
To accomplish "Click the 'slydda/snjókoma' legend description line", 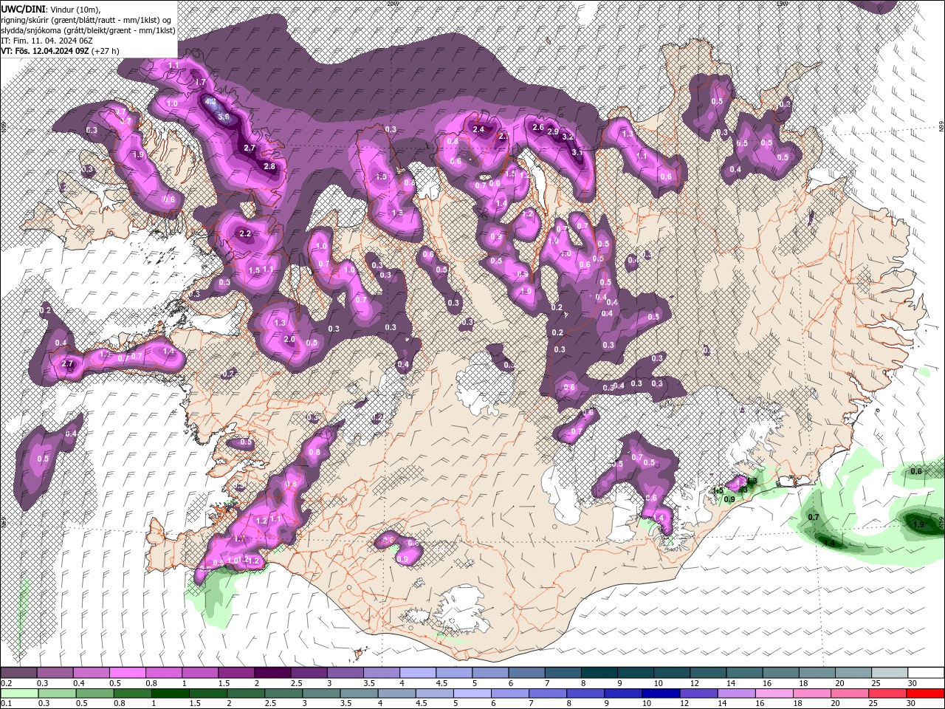I will tap(88, 30).
